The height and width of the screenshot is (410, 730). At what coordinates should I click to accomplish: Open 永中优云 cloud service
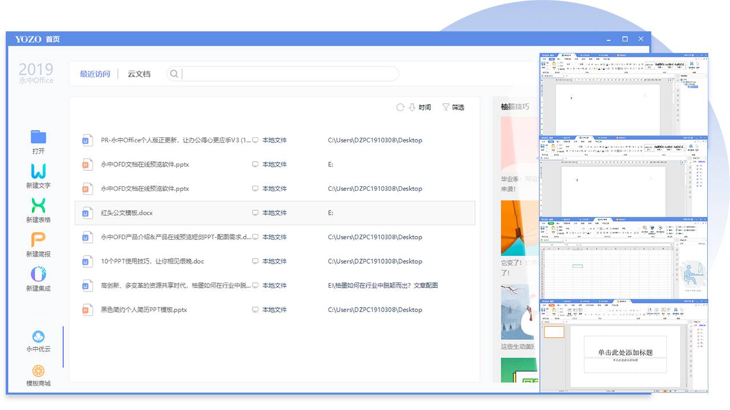click(38, 337)
